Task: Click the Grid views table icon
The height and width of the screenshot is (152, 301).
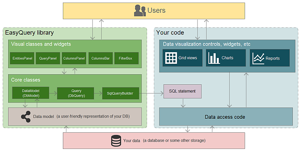Action: (171, 58)
